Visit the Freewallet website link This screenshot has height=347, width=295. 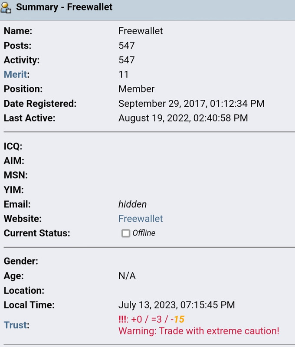point(141,219)
